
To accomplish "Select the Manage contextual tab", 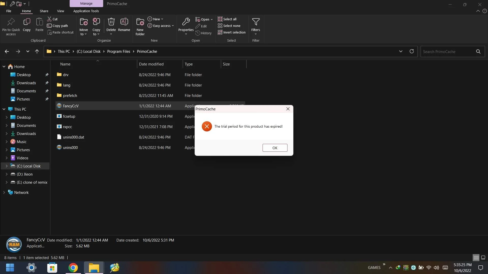I will coord(86,4).
